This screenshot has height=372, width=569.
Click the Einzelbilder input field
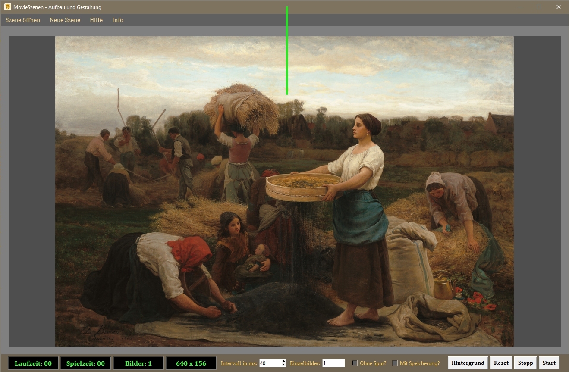333,363
